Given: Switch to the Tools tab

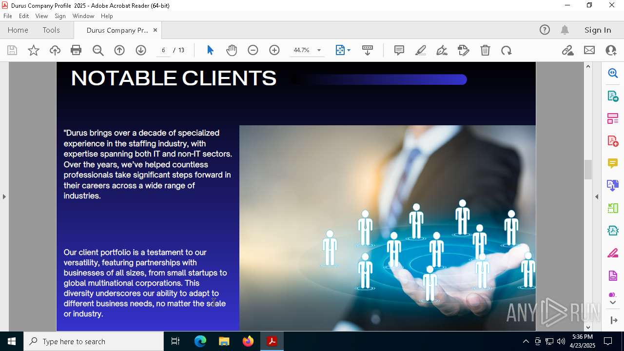Looking at the screenshot, I should (x=51, y=30).
